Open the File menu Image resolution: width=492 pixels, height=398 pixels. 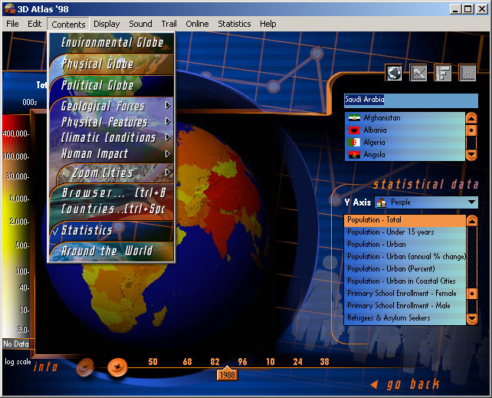click(x=12, y=24)
